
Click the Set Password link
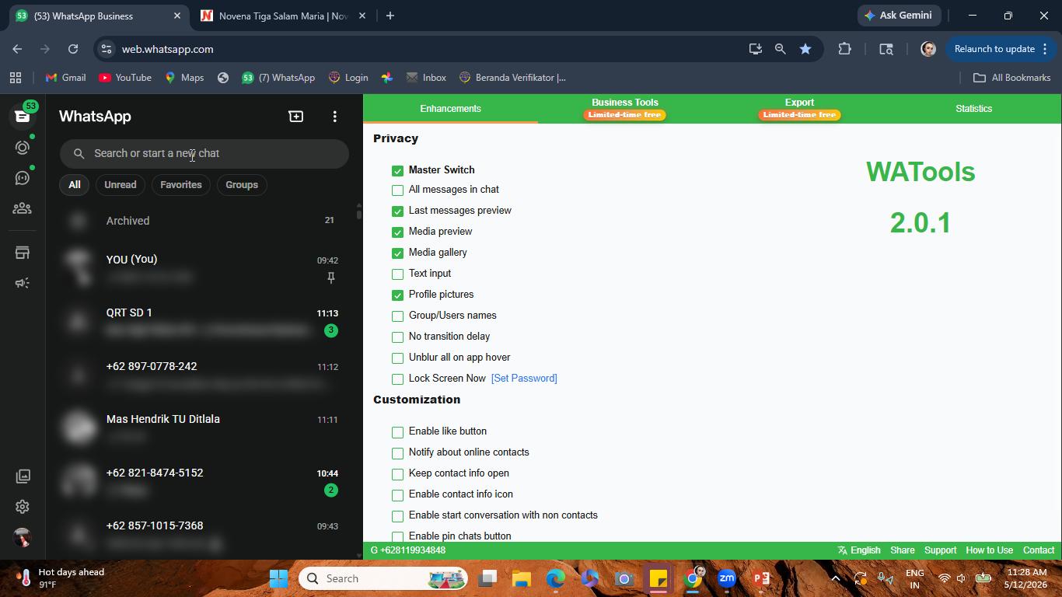(x=524, y=379)
